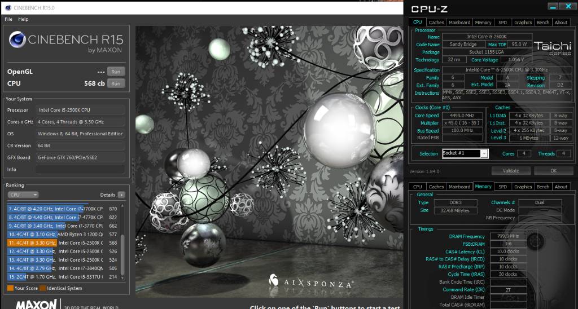
Task: Click the AIXSPONZA logo in render view
Action: tap(311, 282)
